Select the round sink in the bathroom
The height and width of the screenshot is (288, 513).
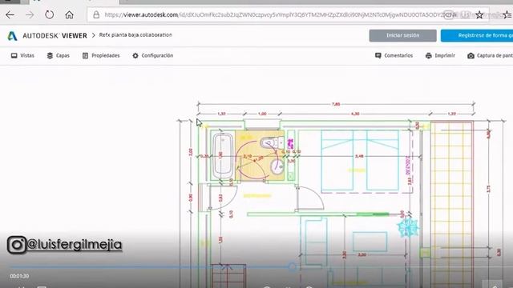(277, 167)
